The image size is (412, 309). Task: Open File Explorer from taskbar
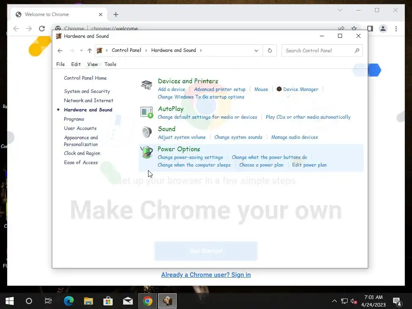(x=88, y=301)
